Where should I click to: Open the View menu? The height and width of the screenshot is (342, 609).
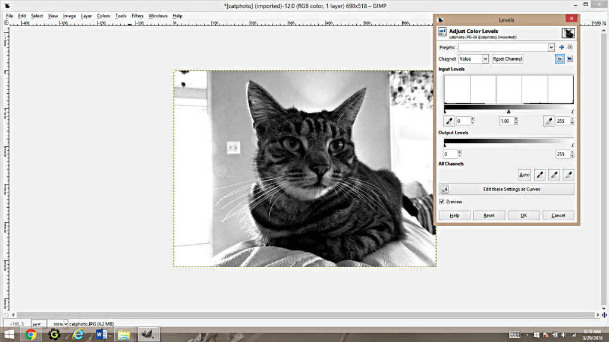click(53, 16)
